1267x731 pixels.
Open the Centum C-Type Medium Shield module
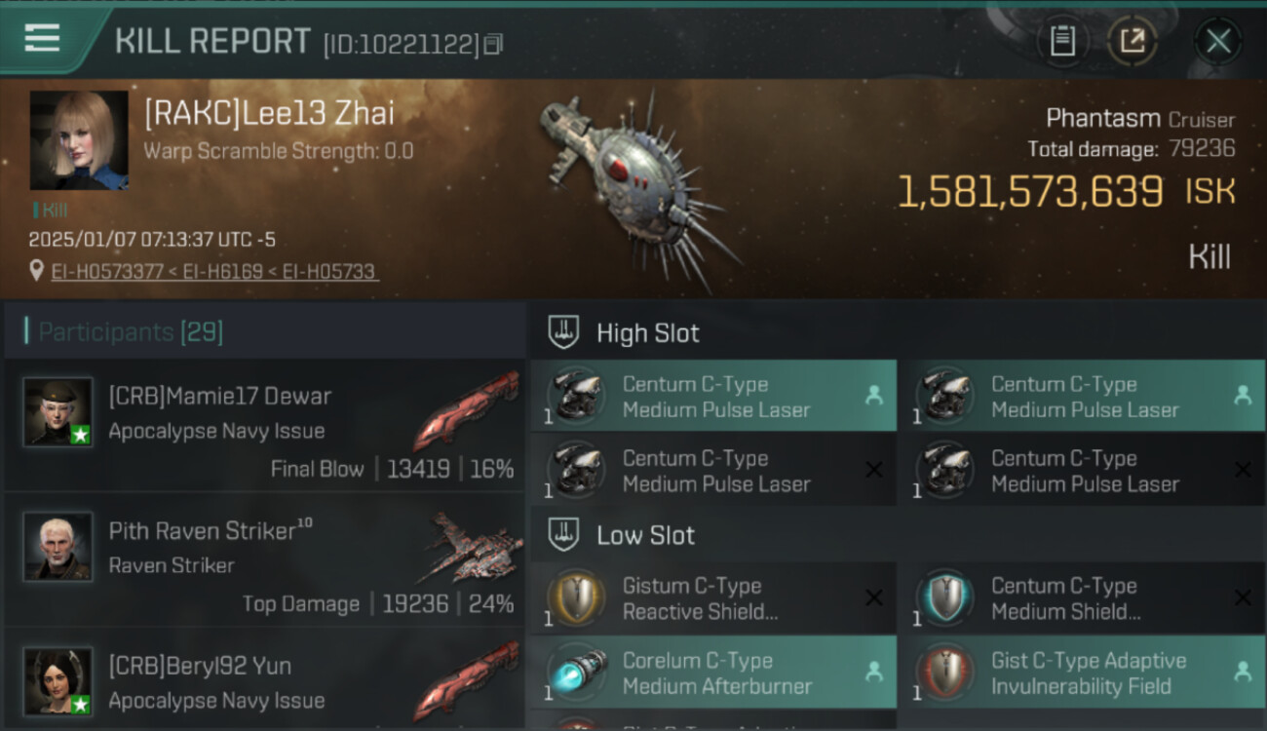(x=1081, y=598)
